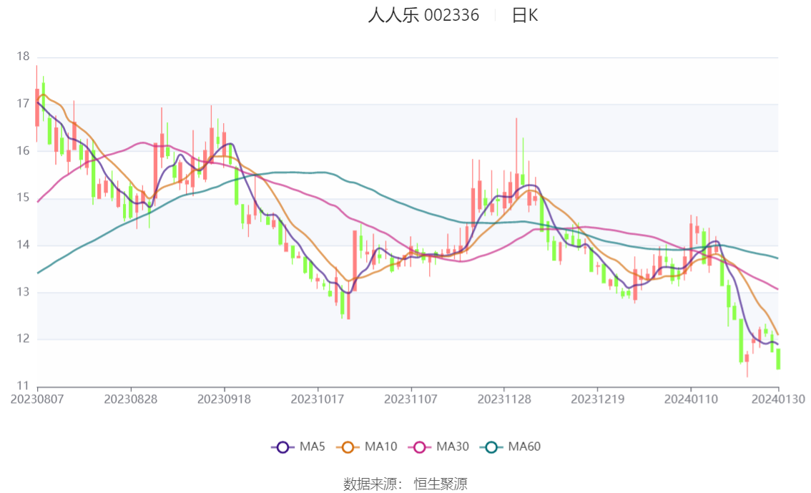This screenshot has height=493, width=811.
Task: Click the x-axis date label 20230828
Action: [131, 399]
